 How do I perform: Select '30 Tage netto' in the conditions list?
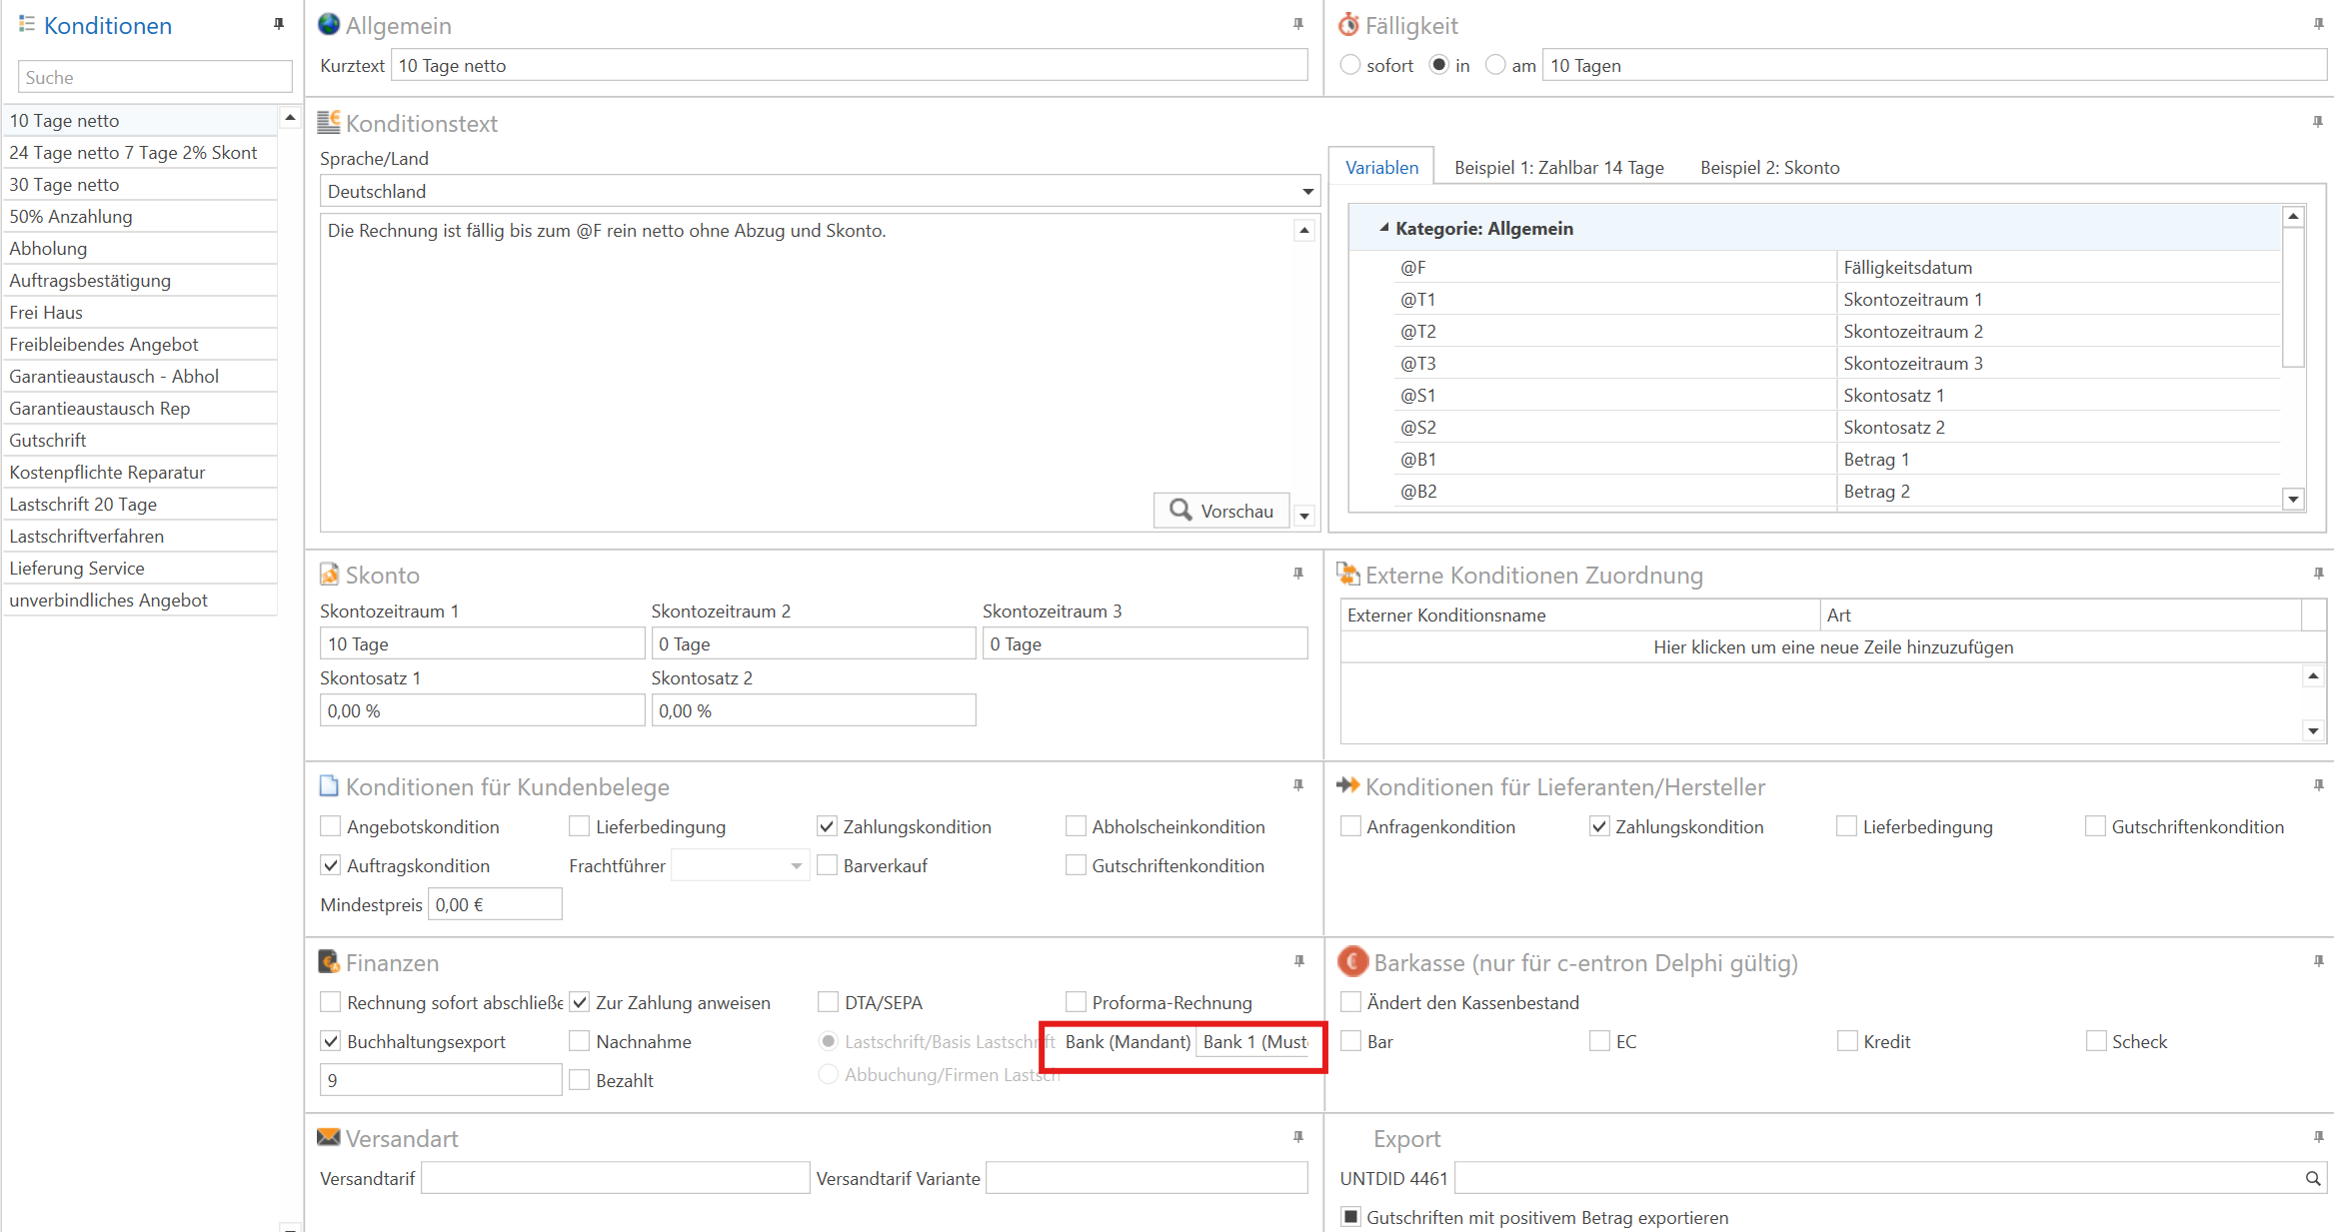click(141, 184)
